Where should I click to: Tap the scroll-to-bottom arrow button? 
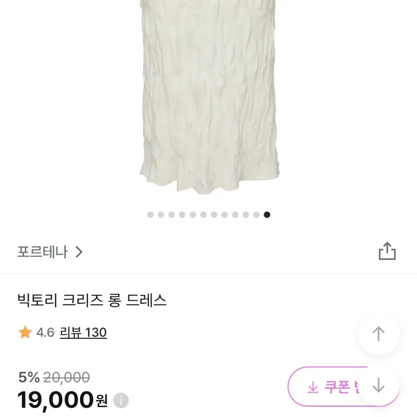tap(378, 385)
